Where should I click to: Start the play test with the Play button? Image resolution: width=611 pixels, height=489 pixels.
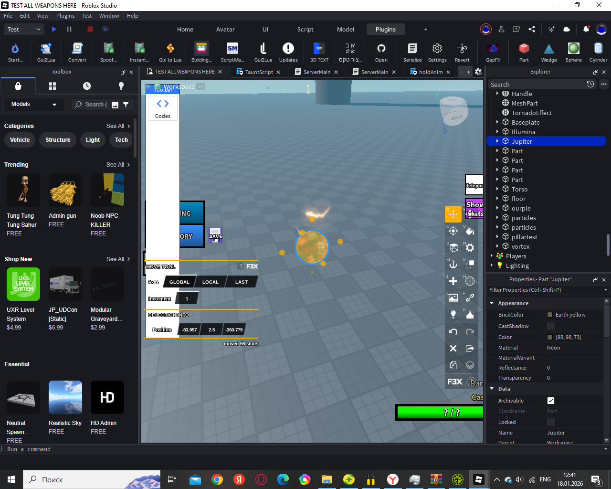(x=54, y=29)
